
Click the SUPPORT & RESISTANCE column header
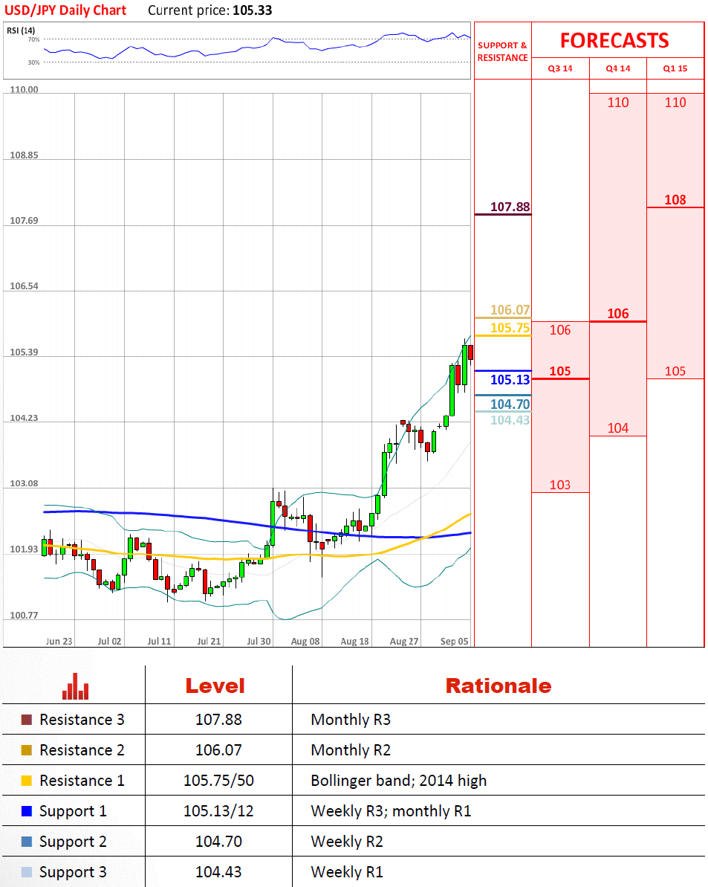click(x=502, y=51)
